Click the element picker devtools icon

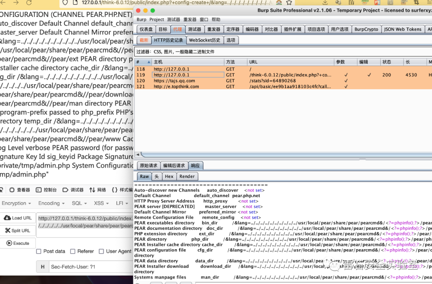(x=1, y=190)
